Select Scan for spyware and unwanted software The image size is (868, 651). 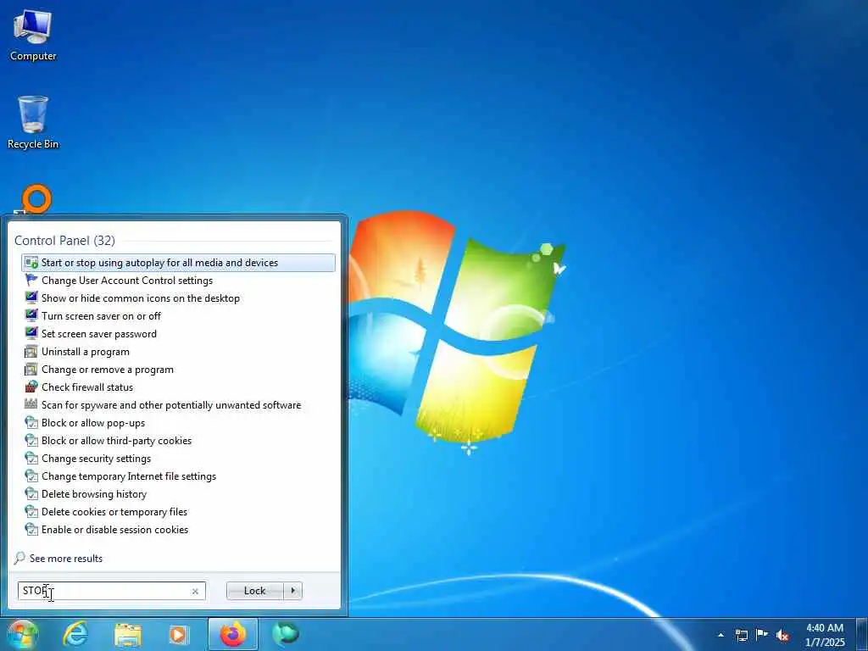[178, 404]
